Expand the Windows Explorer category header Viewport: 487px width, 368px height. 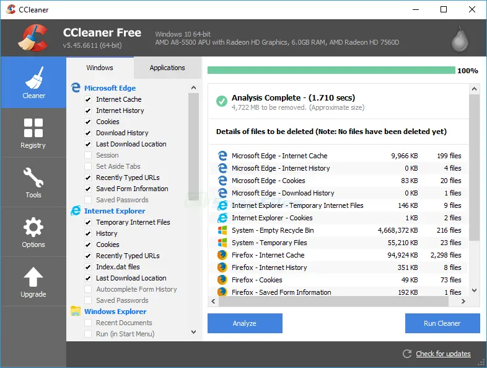pyautogui.click(x=115, y=312)
